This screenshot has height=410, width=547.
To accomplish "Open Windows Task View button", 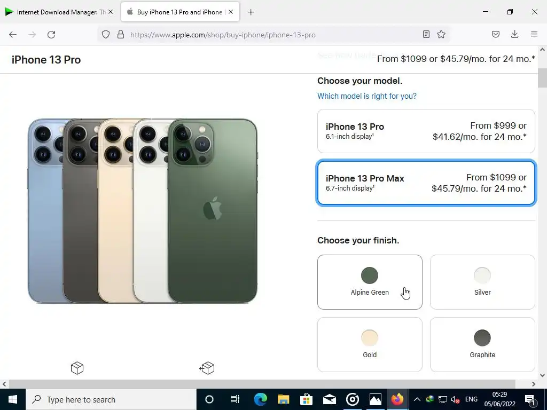I will 235,399.
